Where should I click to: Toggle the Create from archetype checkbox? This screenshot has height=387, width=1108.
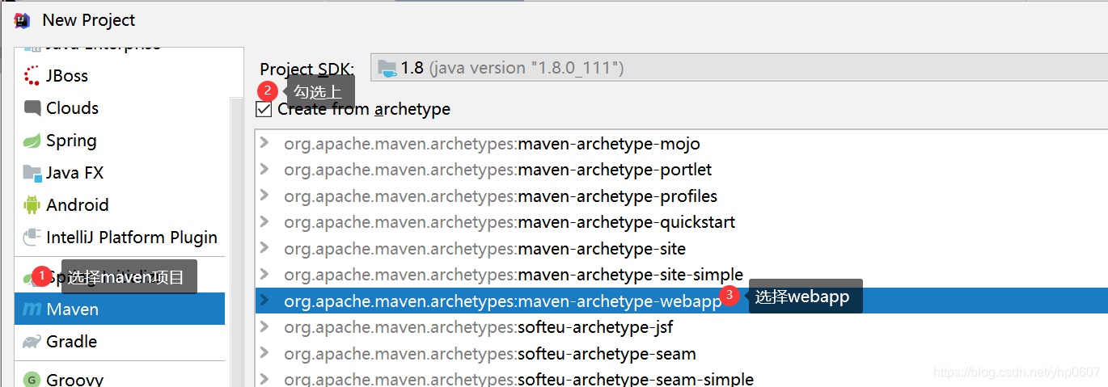click(x=264, y=109)
